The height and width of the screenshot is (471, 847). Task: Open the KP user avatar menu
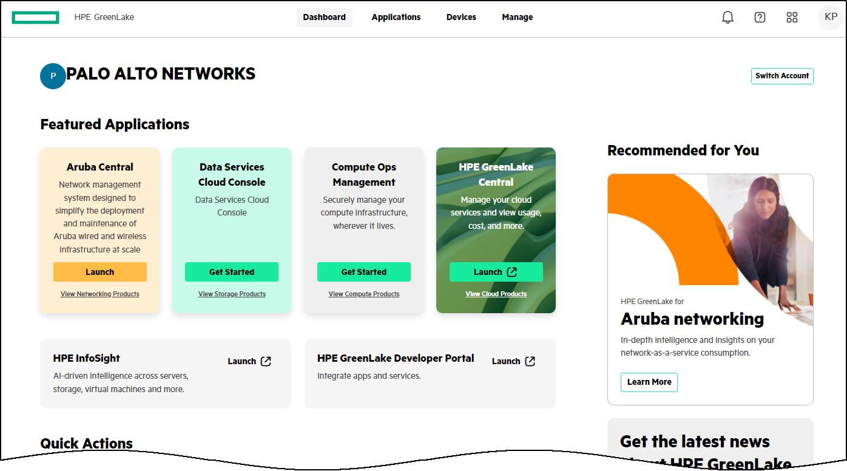pos(831,17)
